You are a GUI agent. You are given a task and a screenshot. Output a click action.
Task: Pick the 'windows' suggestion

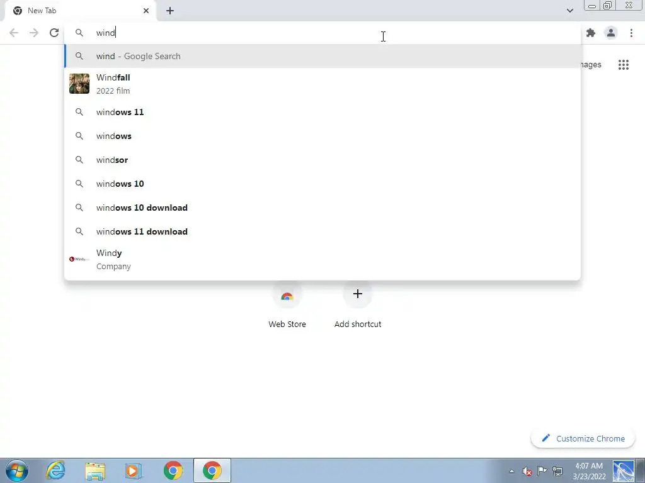point(322,136)
